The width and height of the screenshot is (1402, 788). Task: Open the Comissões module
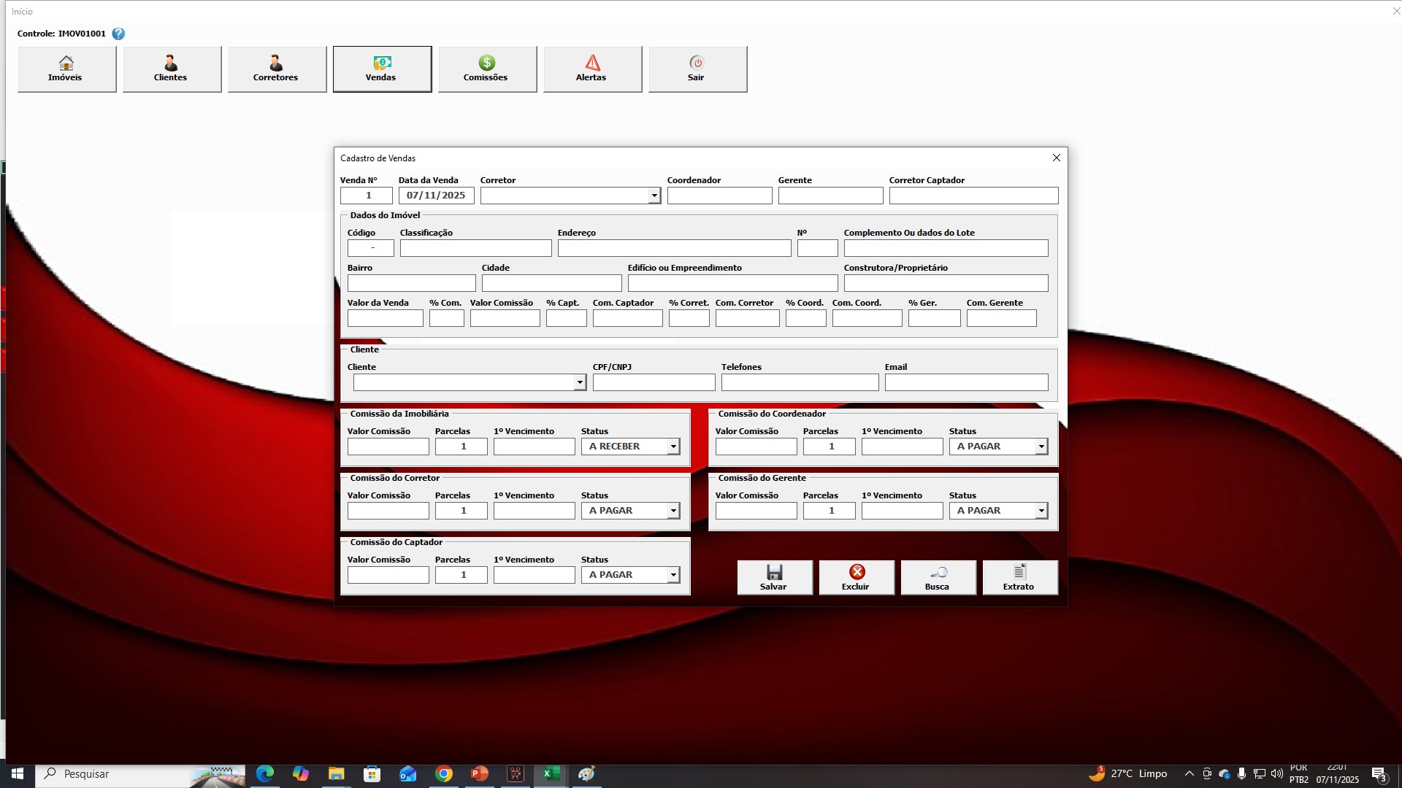(487, 69)
